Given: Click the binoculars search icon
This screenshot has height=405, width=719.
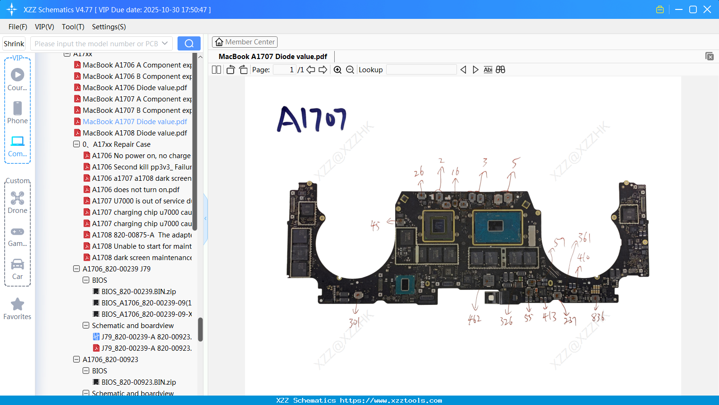Looking at the screenshot, I should pos(500,70).
